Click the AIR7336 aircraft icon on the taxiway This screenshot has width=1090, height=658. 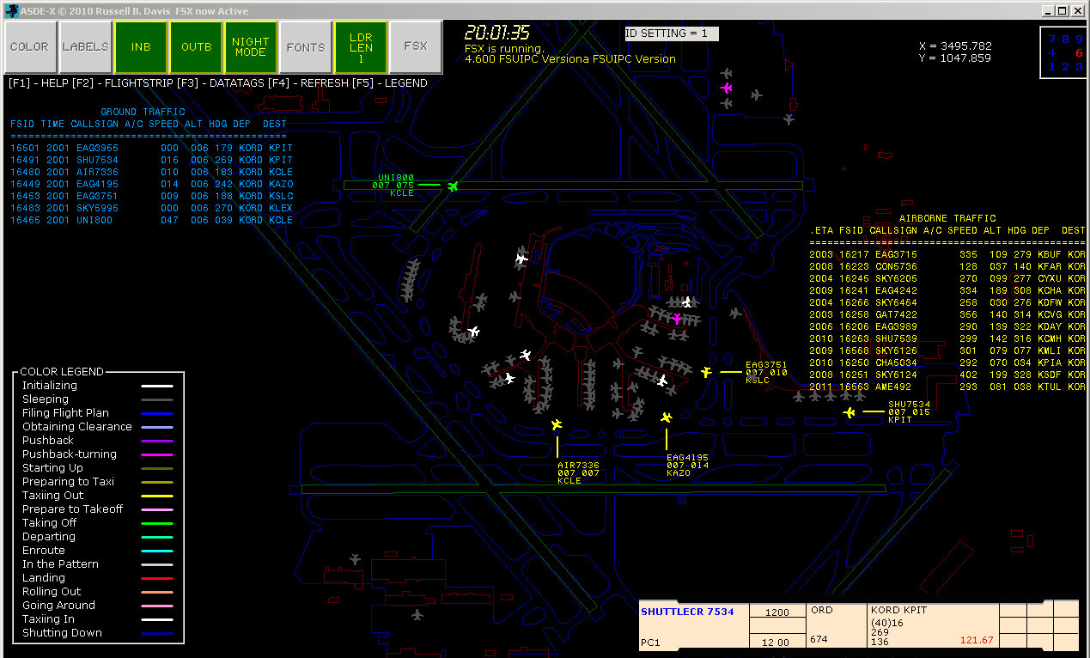[x=557, y=424]
